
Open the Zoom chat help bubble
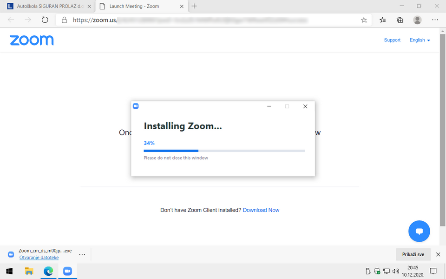click(x=419, y=231)
